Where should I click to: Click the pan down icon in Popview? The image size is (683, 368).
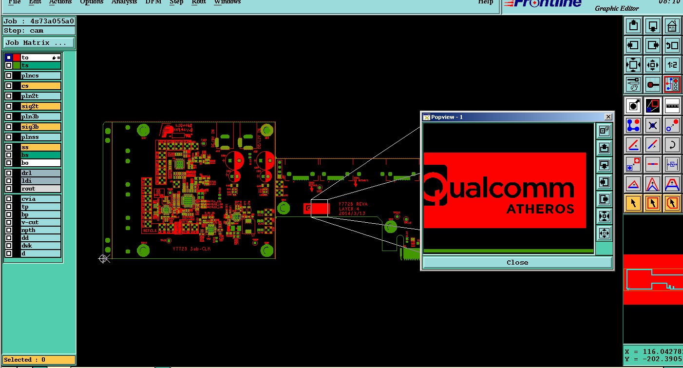point(604,165)
